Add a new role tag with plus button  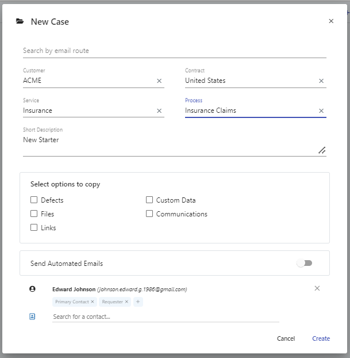[x=137, y=302]
